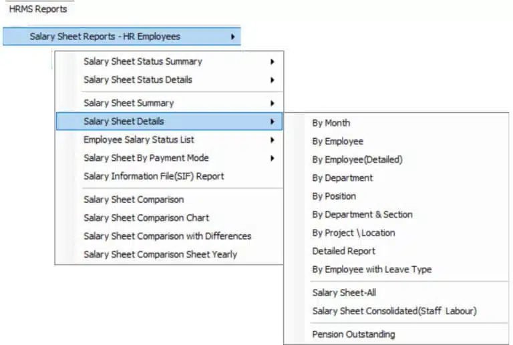The width and height of the screenshot is (513, 345).
Task: Expand Salary Sheet Reports - HR Employees submenu
Action: click(x=105, y=37)
